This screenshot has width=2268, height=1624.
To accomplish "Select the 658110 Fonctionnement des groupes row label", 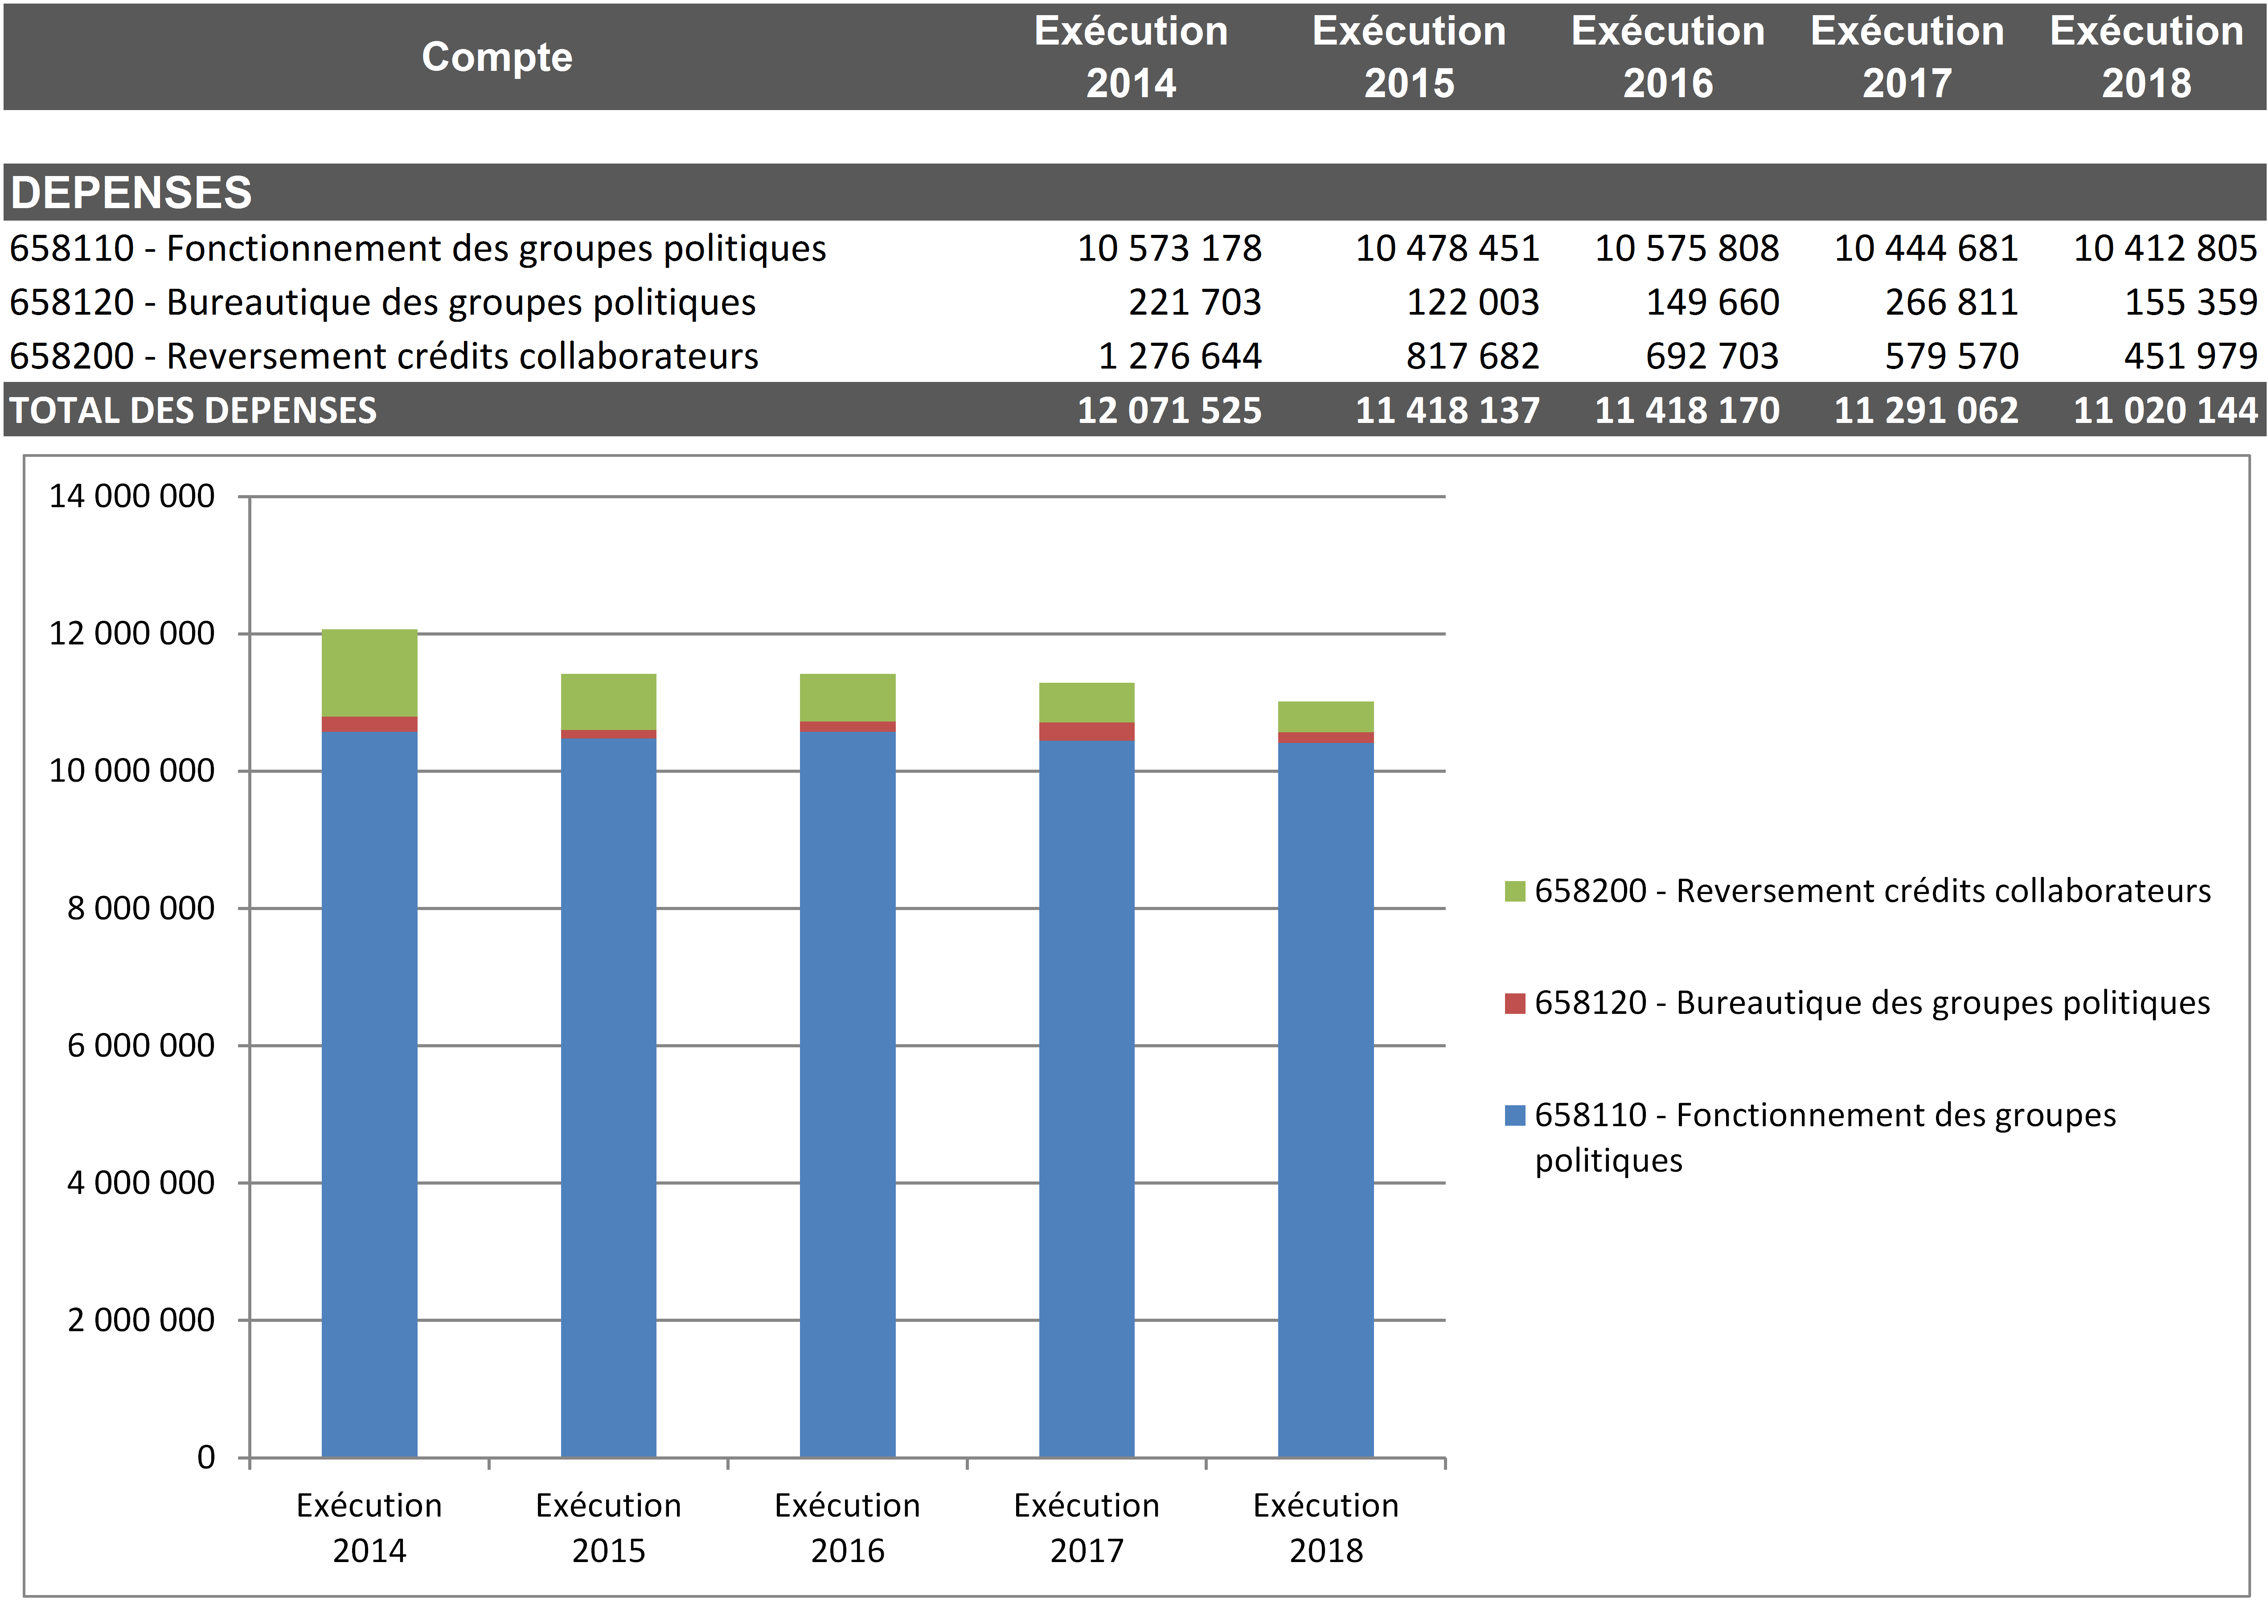I will (x=417, y=248).
